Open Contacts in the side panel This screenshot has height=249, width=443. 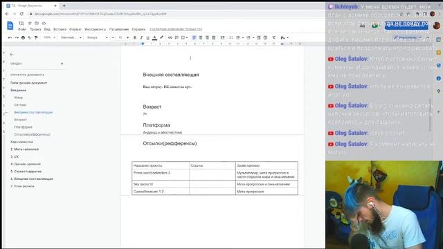coord(438,78)
